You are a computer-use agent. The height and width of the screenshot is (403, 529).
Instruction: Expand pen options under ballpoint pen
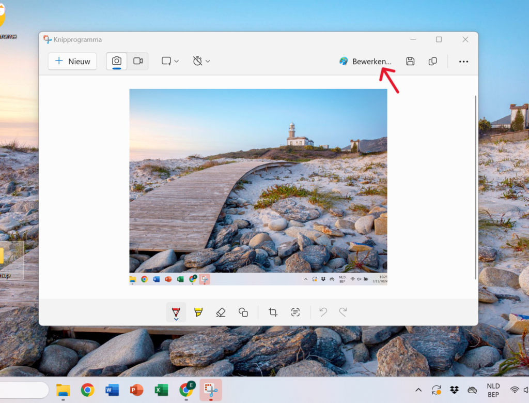click(176, 319)
